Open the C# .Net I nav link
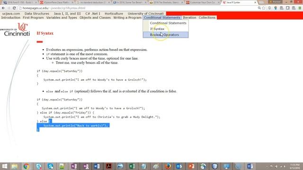 (x=93, y=14)
